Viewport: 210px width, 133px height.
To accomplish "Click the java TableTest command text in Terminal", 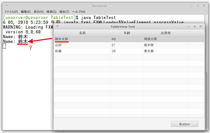I will pos(98,18).
